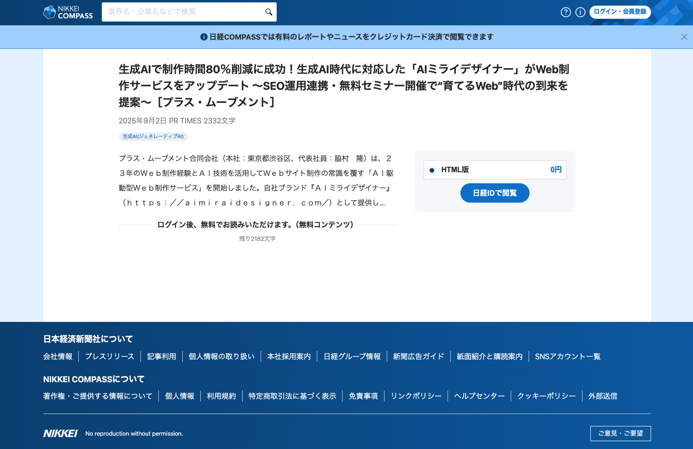This screenshot has width=693, height=449.
Task: Open 特定商取引法に基づく表示 link
Action: tap(292, 396)
